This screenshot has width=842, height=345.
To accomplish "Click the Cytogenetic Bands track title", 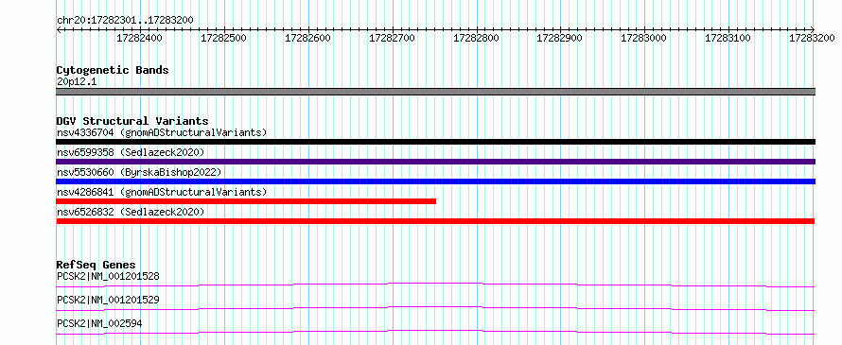I will click(x=113, y=70).
